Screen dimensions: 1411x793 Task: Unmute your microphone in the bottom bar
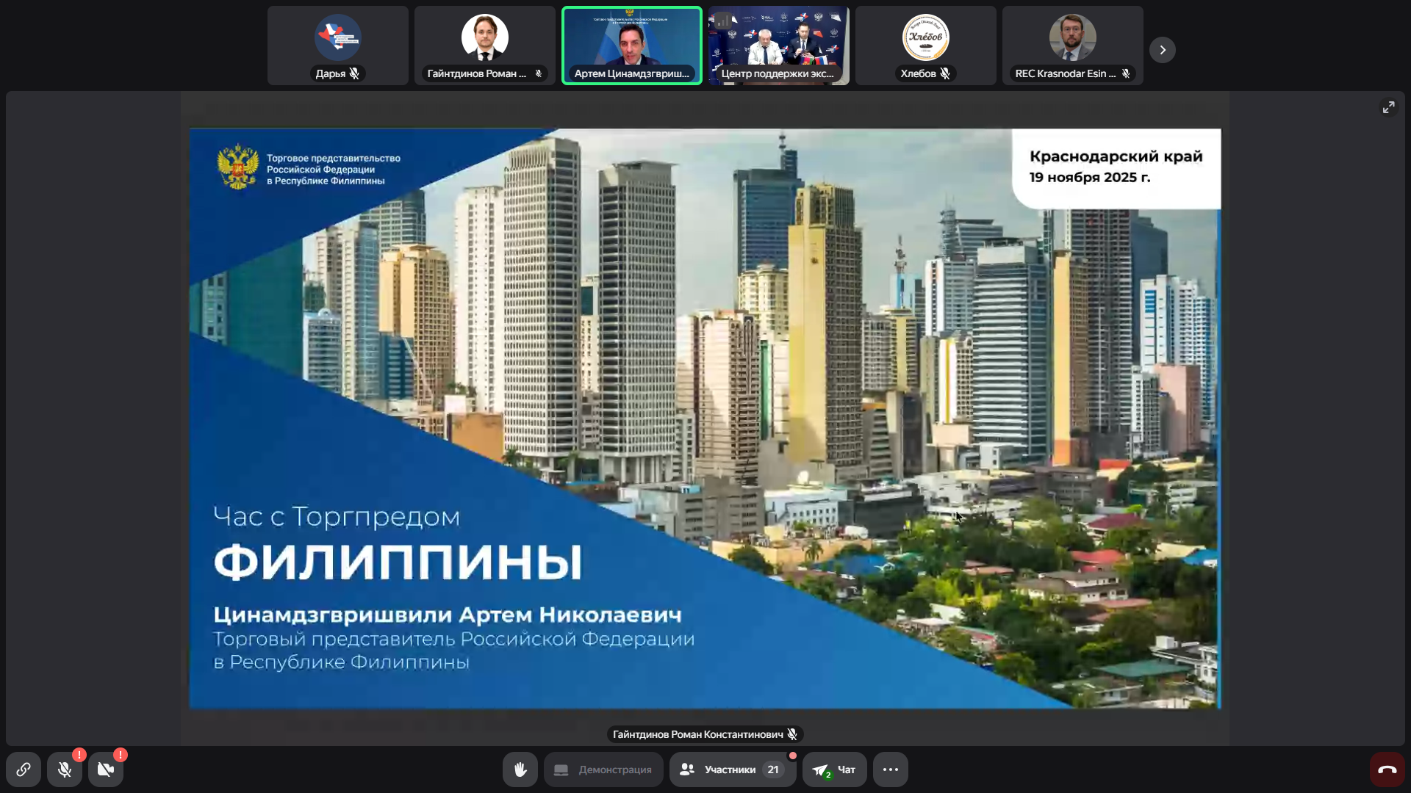[x=65, y=770]
